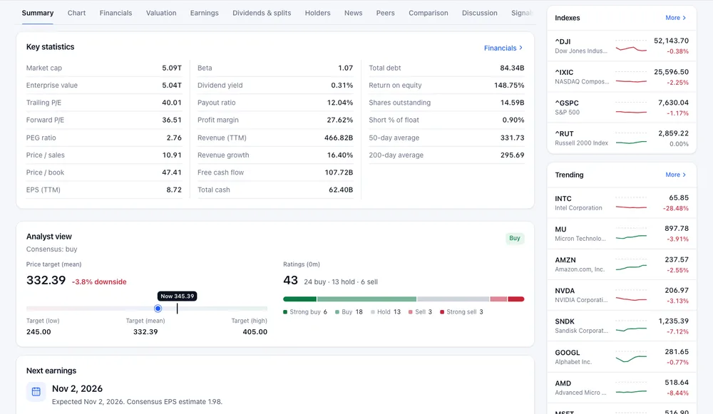The image size is (713, 414).
Task: Click the Dividend yield value 0.31%
Action: click(342, 85)
